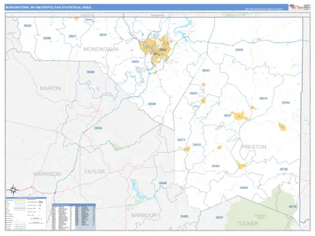This screenshot has height=236, width=315.
Task: Click ZIP code 26537 label
Action: [228, 115]
